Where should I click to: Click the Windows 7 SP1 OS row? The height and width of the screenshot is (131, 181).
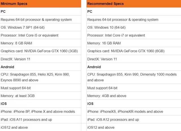(40, 28)
